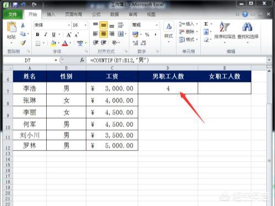
Task: Click the AutoSum sigma icon
Action: pyautogui.click(x=206, y=24)
